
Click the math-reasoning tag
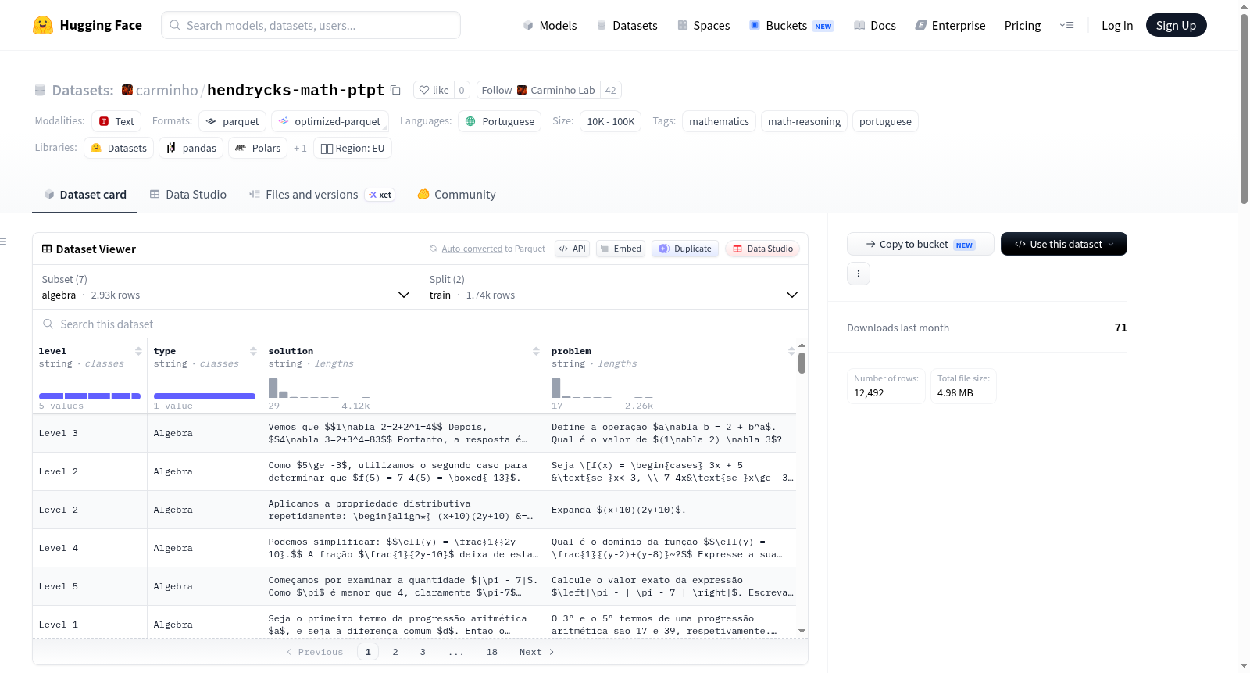pyautogui.click(x=804, y=121)
